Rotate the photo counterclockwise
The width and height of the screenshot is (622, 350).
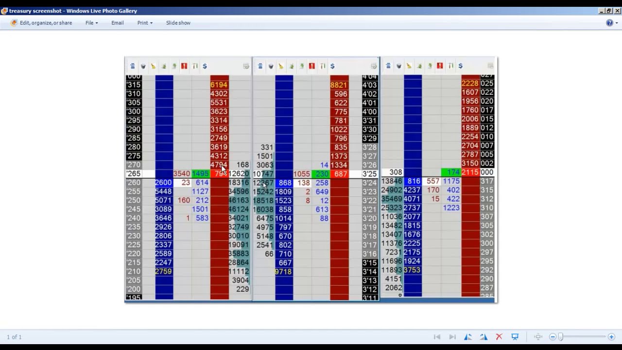(x=468, y=337)
